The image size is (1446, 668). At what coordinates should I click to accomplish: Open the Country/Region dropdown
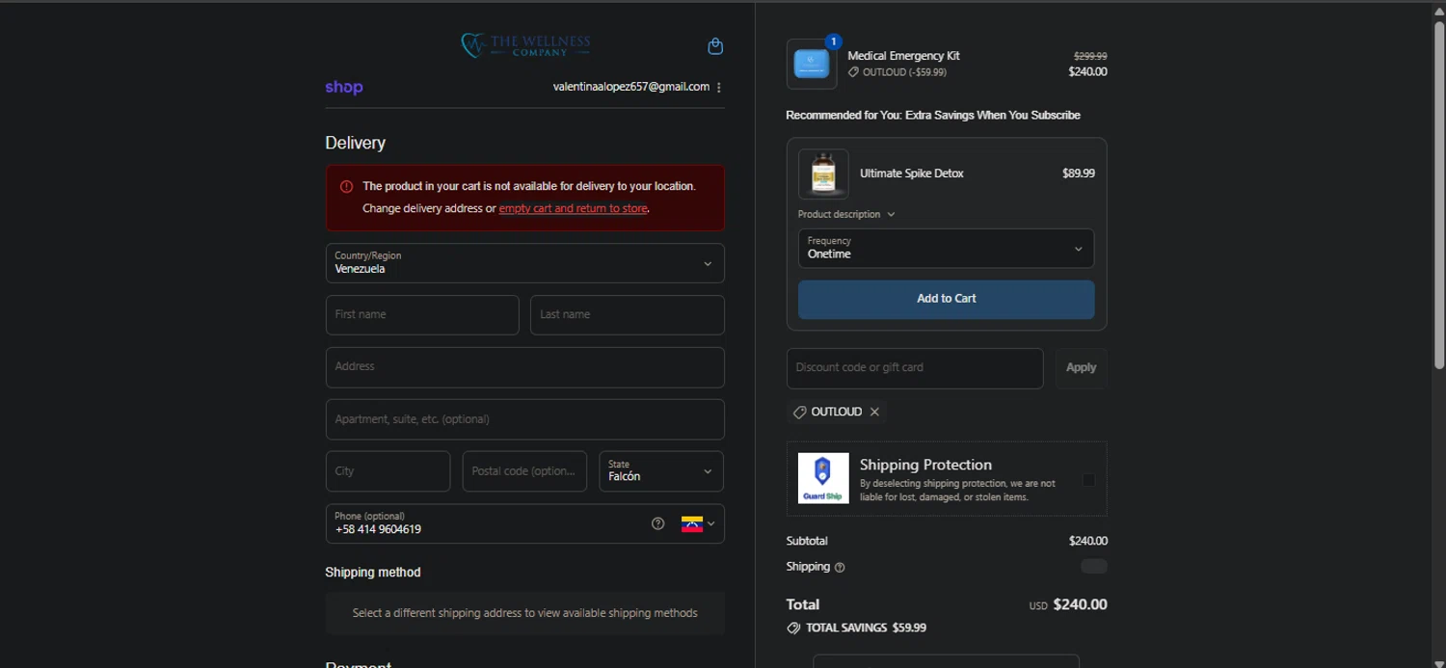525,263
